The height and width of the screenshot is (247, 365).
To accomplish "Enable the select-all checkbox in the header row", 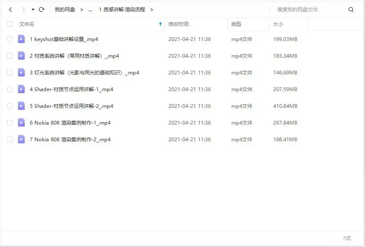I will (10, 24).
